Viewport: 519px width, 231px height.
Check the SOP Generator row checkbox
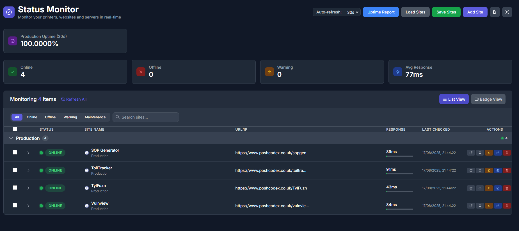pos(15,152)
